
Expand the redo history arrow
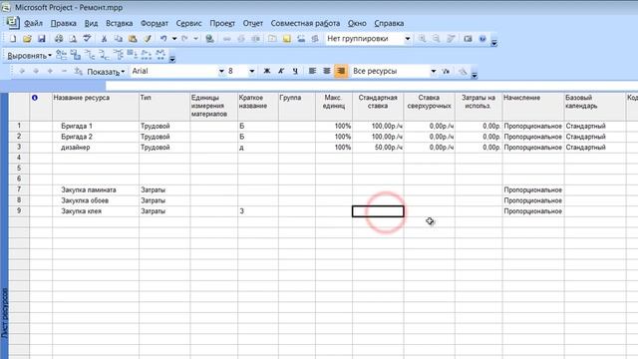click(x=195, y=39)
